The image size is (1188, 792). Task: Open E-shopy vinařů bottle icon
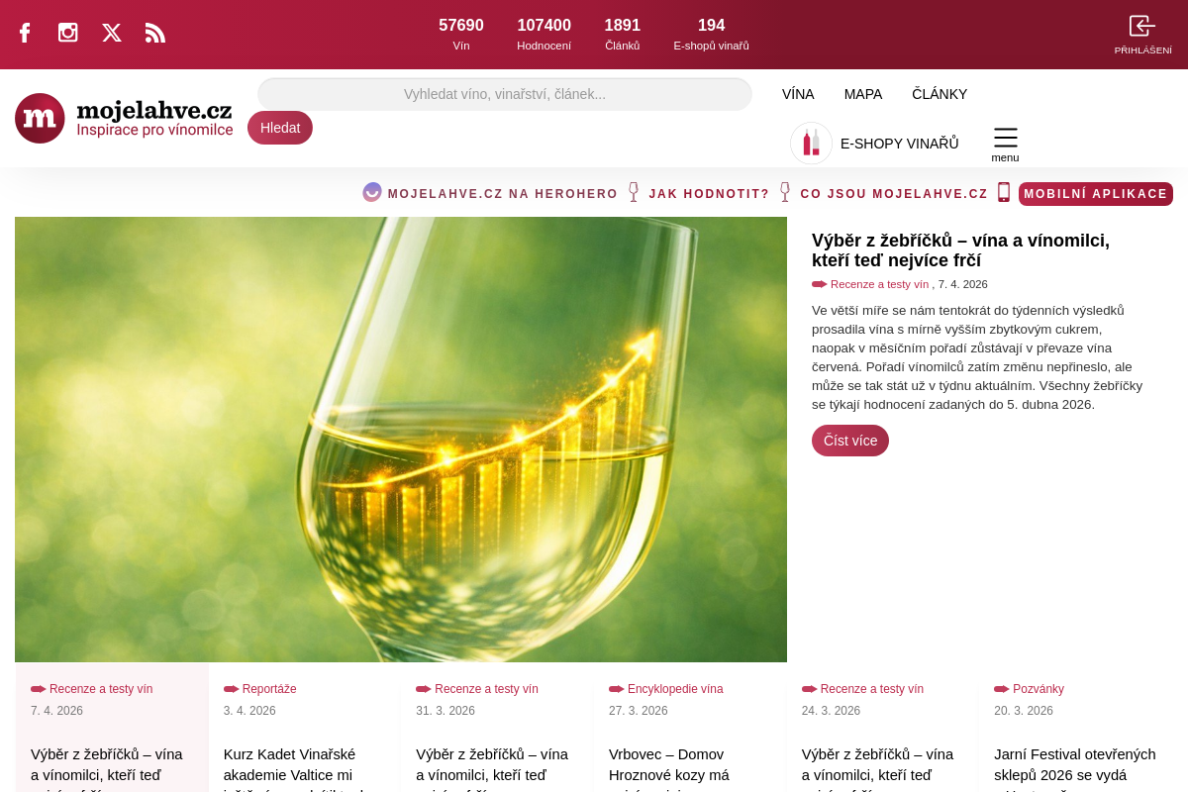(x=811, y=143)
